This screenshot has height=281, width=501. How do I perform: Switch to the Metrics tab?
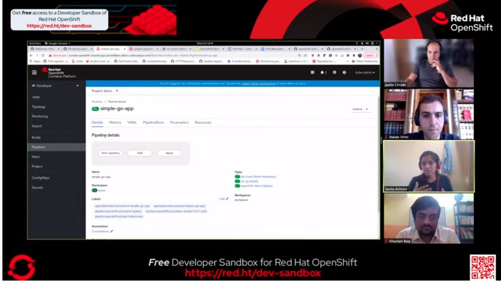point(115,122)
